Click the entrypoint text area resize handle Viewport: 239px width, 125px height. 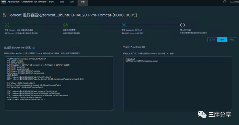point(231,110)
